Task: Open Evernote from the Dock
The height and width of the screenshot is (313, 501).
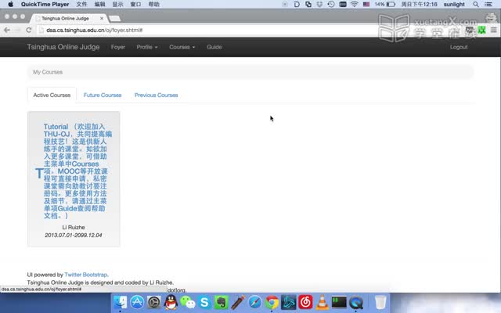Action: (x=222, y=302)
